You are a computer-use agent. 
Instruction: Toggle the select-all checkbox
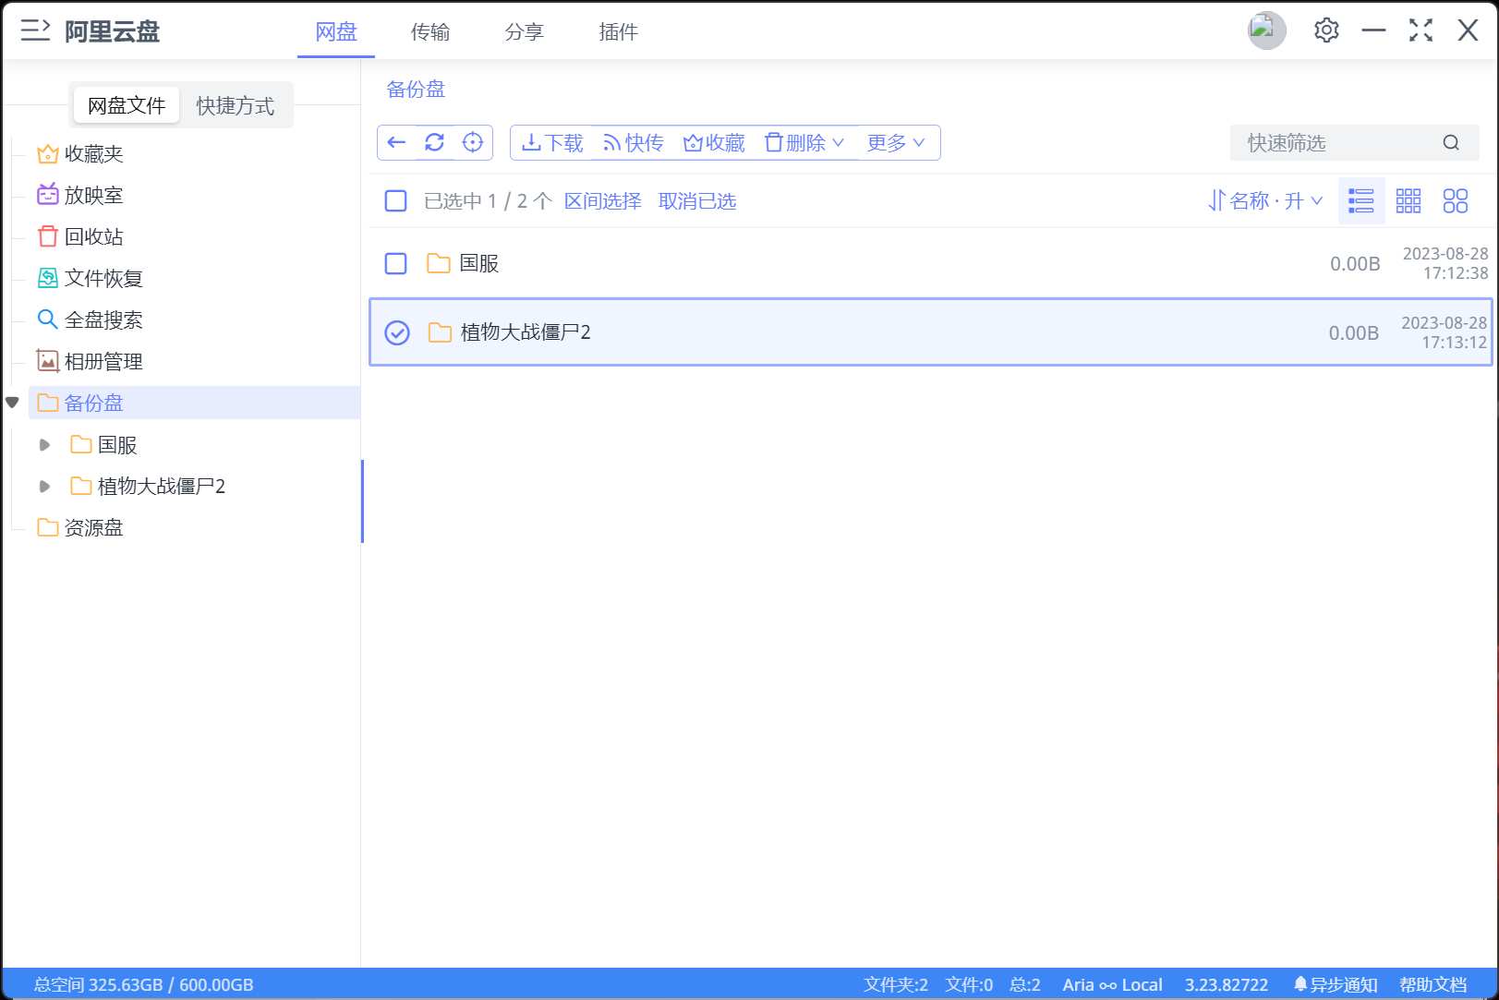point(395,201)
